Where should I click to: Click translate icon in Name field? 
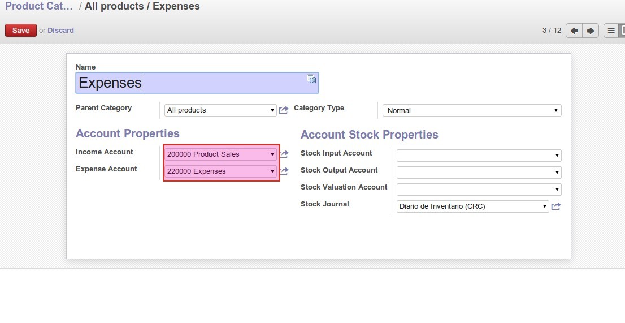tap(311, 79)
